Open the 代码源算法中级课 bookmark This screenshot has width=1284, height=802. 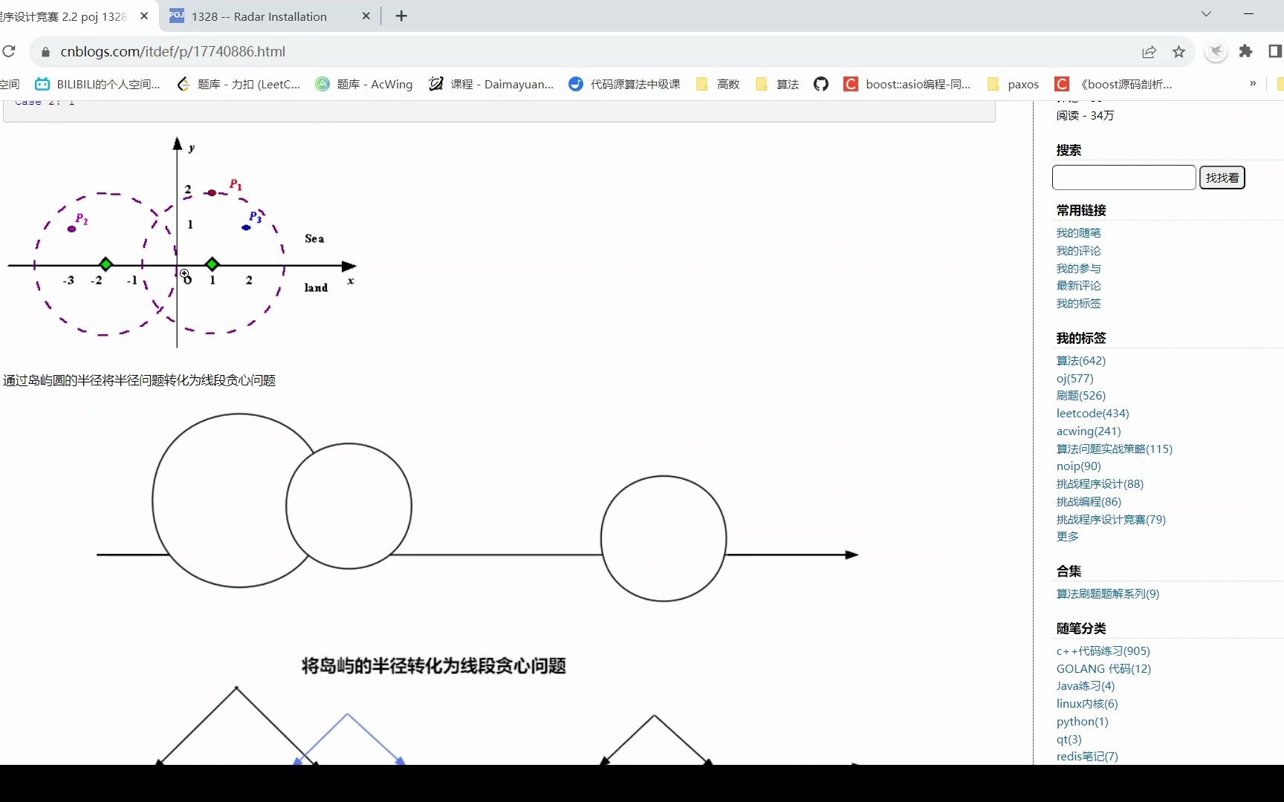[x=624, y=84]
